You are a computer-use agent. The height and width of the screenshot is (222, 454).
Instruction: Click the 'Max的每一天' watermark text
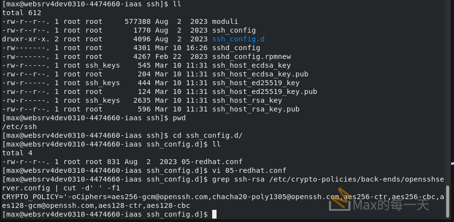[x=391, y=205]
